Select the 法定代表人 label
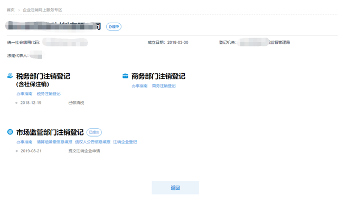 17,55
